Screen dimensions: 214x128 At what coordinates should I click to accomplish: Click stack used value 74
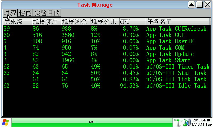[x=36, y=48]
